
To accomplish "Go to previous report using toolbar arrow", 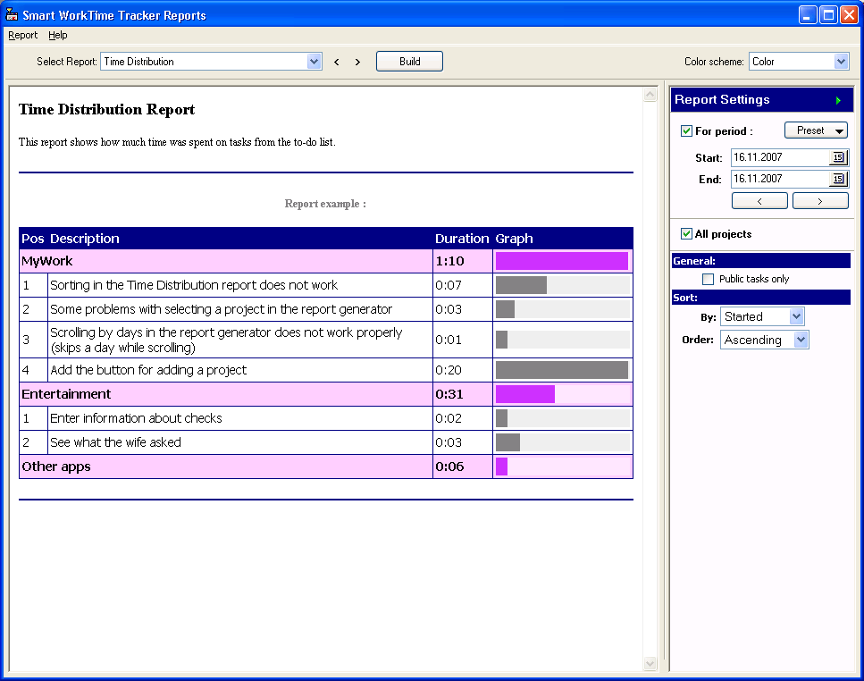I will pos(337,62).
